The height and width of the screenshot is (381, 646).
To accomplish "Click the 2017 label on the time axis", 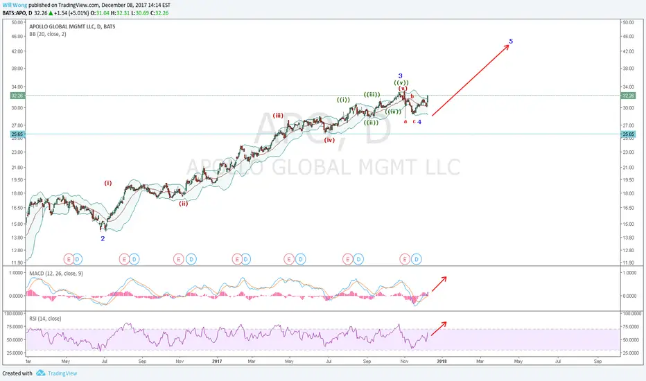I will coord(217,361).
